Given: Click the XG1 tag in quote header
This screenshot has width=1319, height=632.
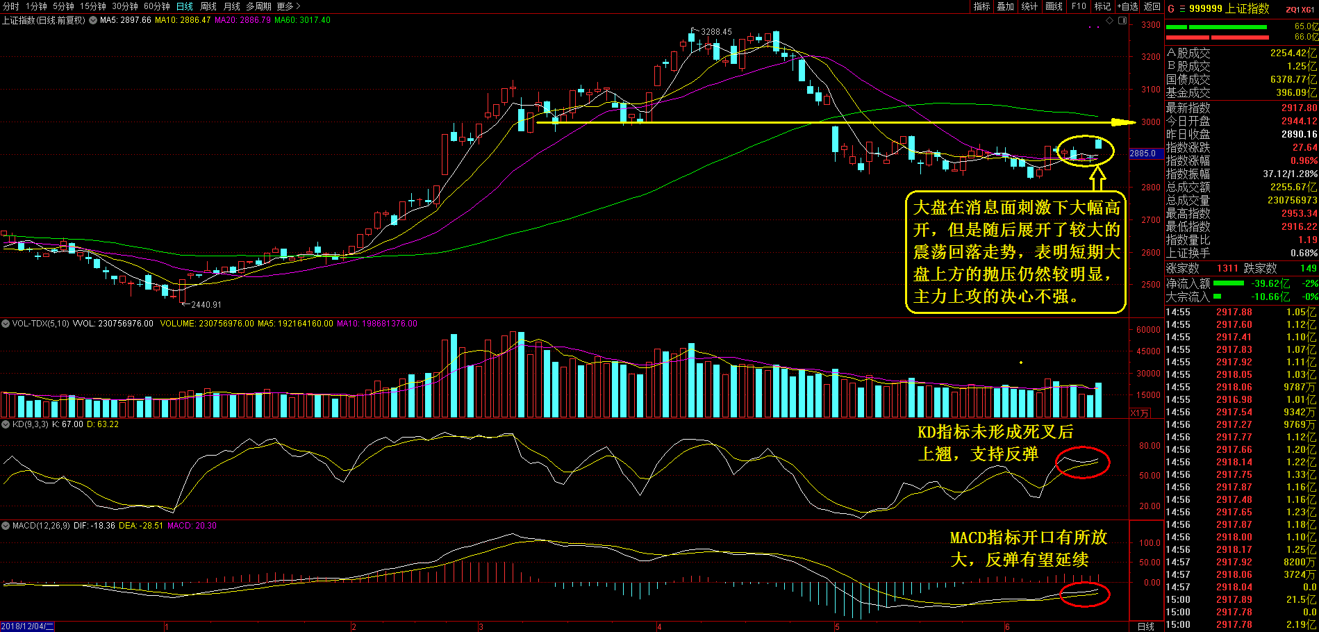Looking at the screenshot, I should coord(1308,10).
